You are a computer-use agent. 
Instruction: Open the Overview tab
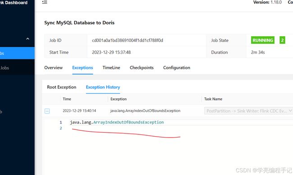click(x=54, y=68)
